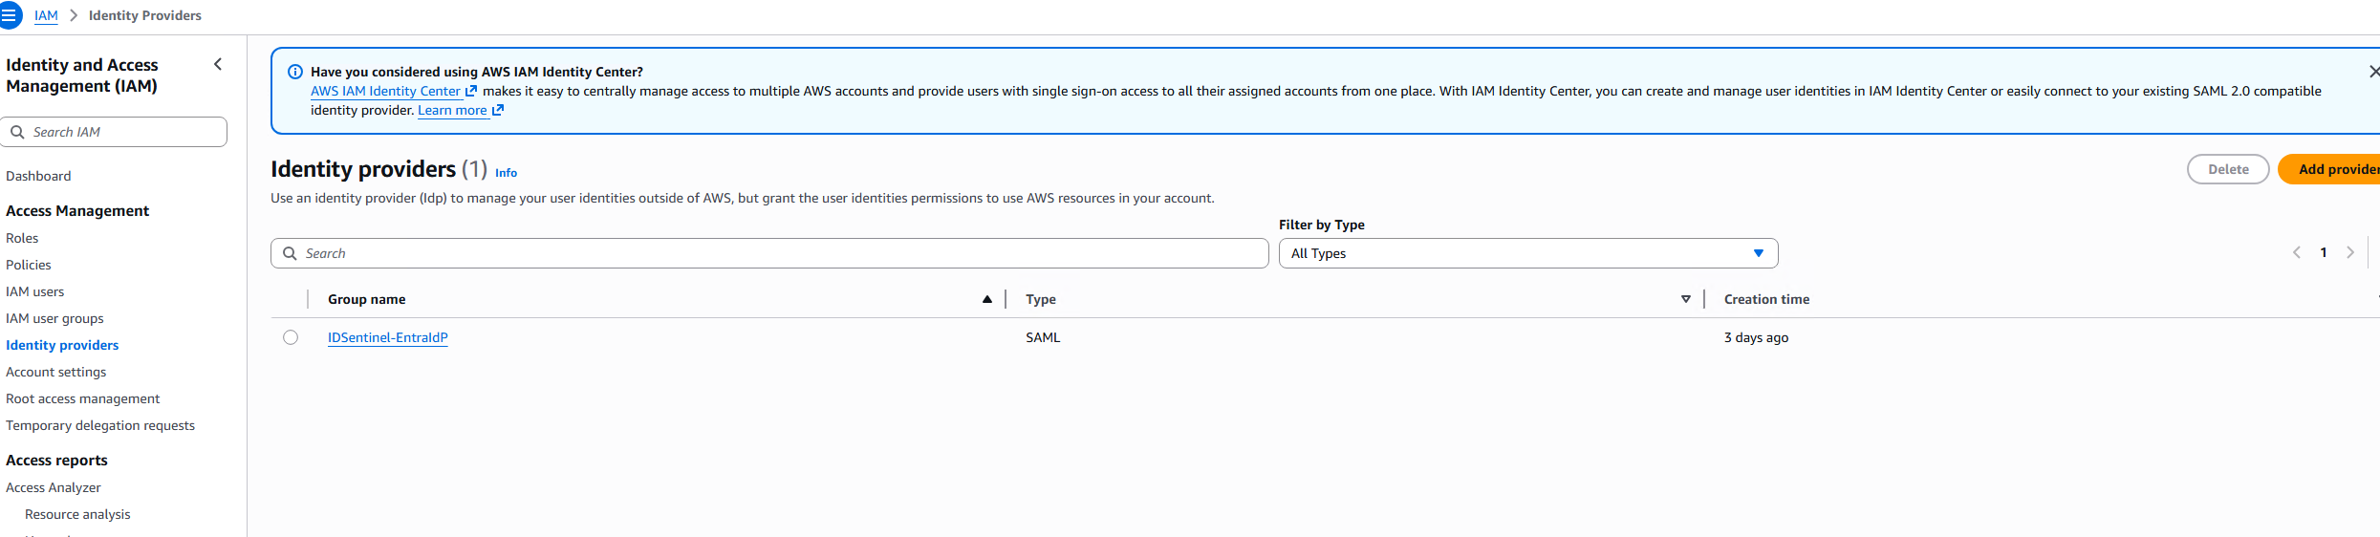
Task: Open Access Analyzer in the sidebar
Action: tap(54, 487)
